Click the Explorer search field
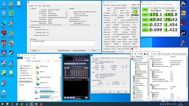The width and height of the screenshot is (189, 106). (x=57, y=61)
